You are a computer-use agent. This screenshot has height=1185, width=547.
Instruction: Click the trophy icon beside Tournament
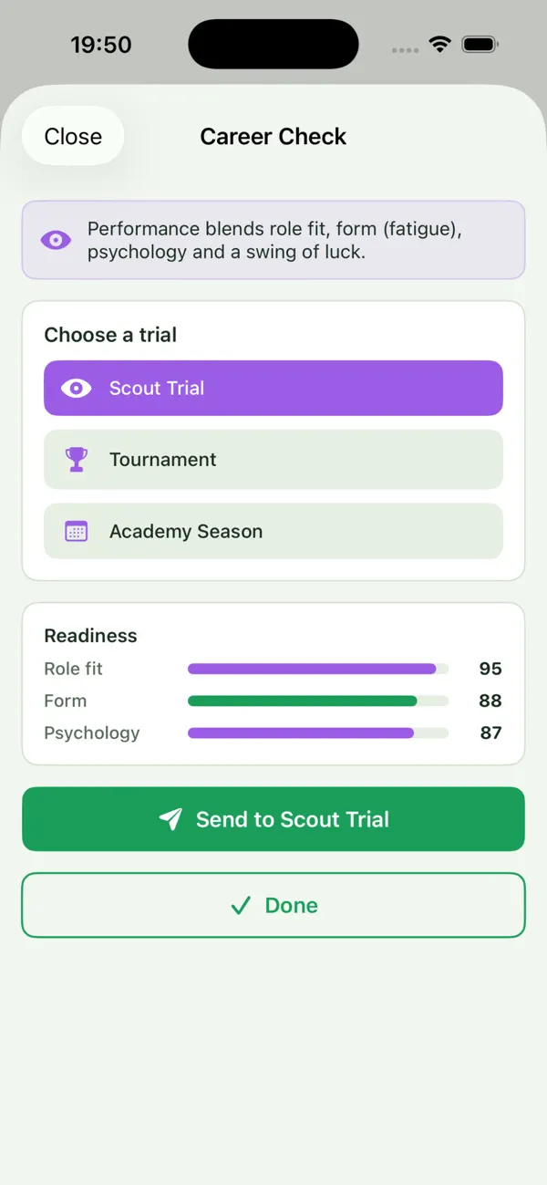[77, 460]
